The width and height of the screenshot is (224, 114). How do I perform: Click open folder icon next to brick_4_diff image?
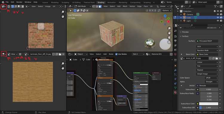tap(217, 58)
